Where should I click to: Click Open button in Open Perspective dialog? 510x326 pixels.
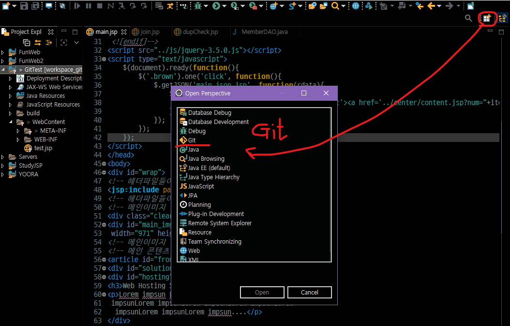point(262,293)
